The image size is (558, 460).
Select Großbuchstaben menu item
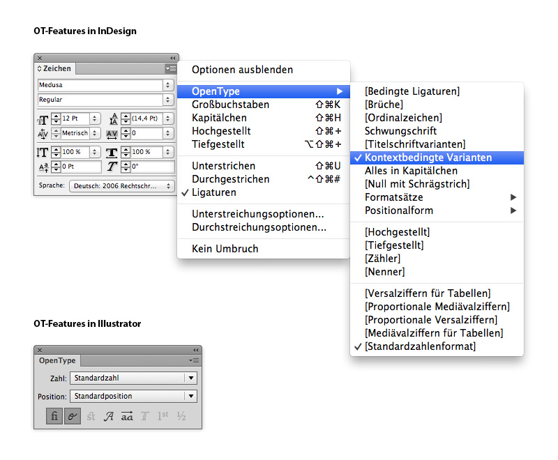(x=264, y=105)
